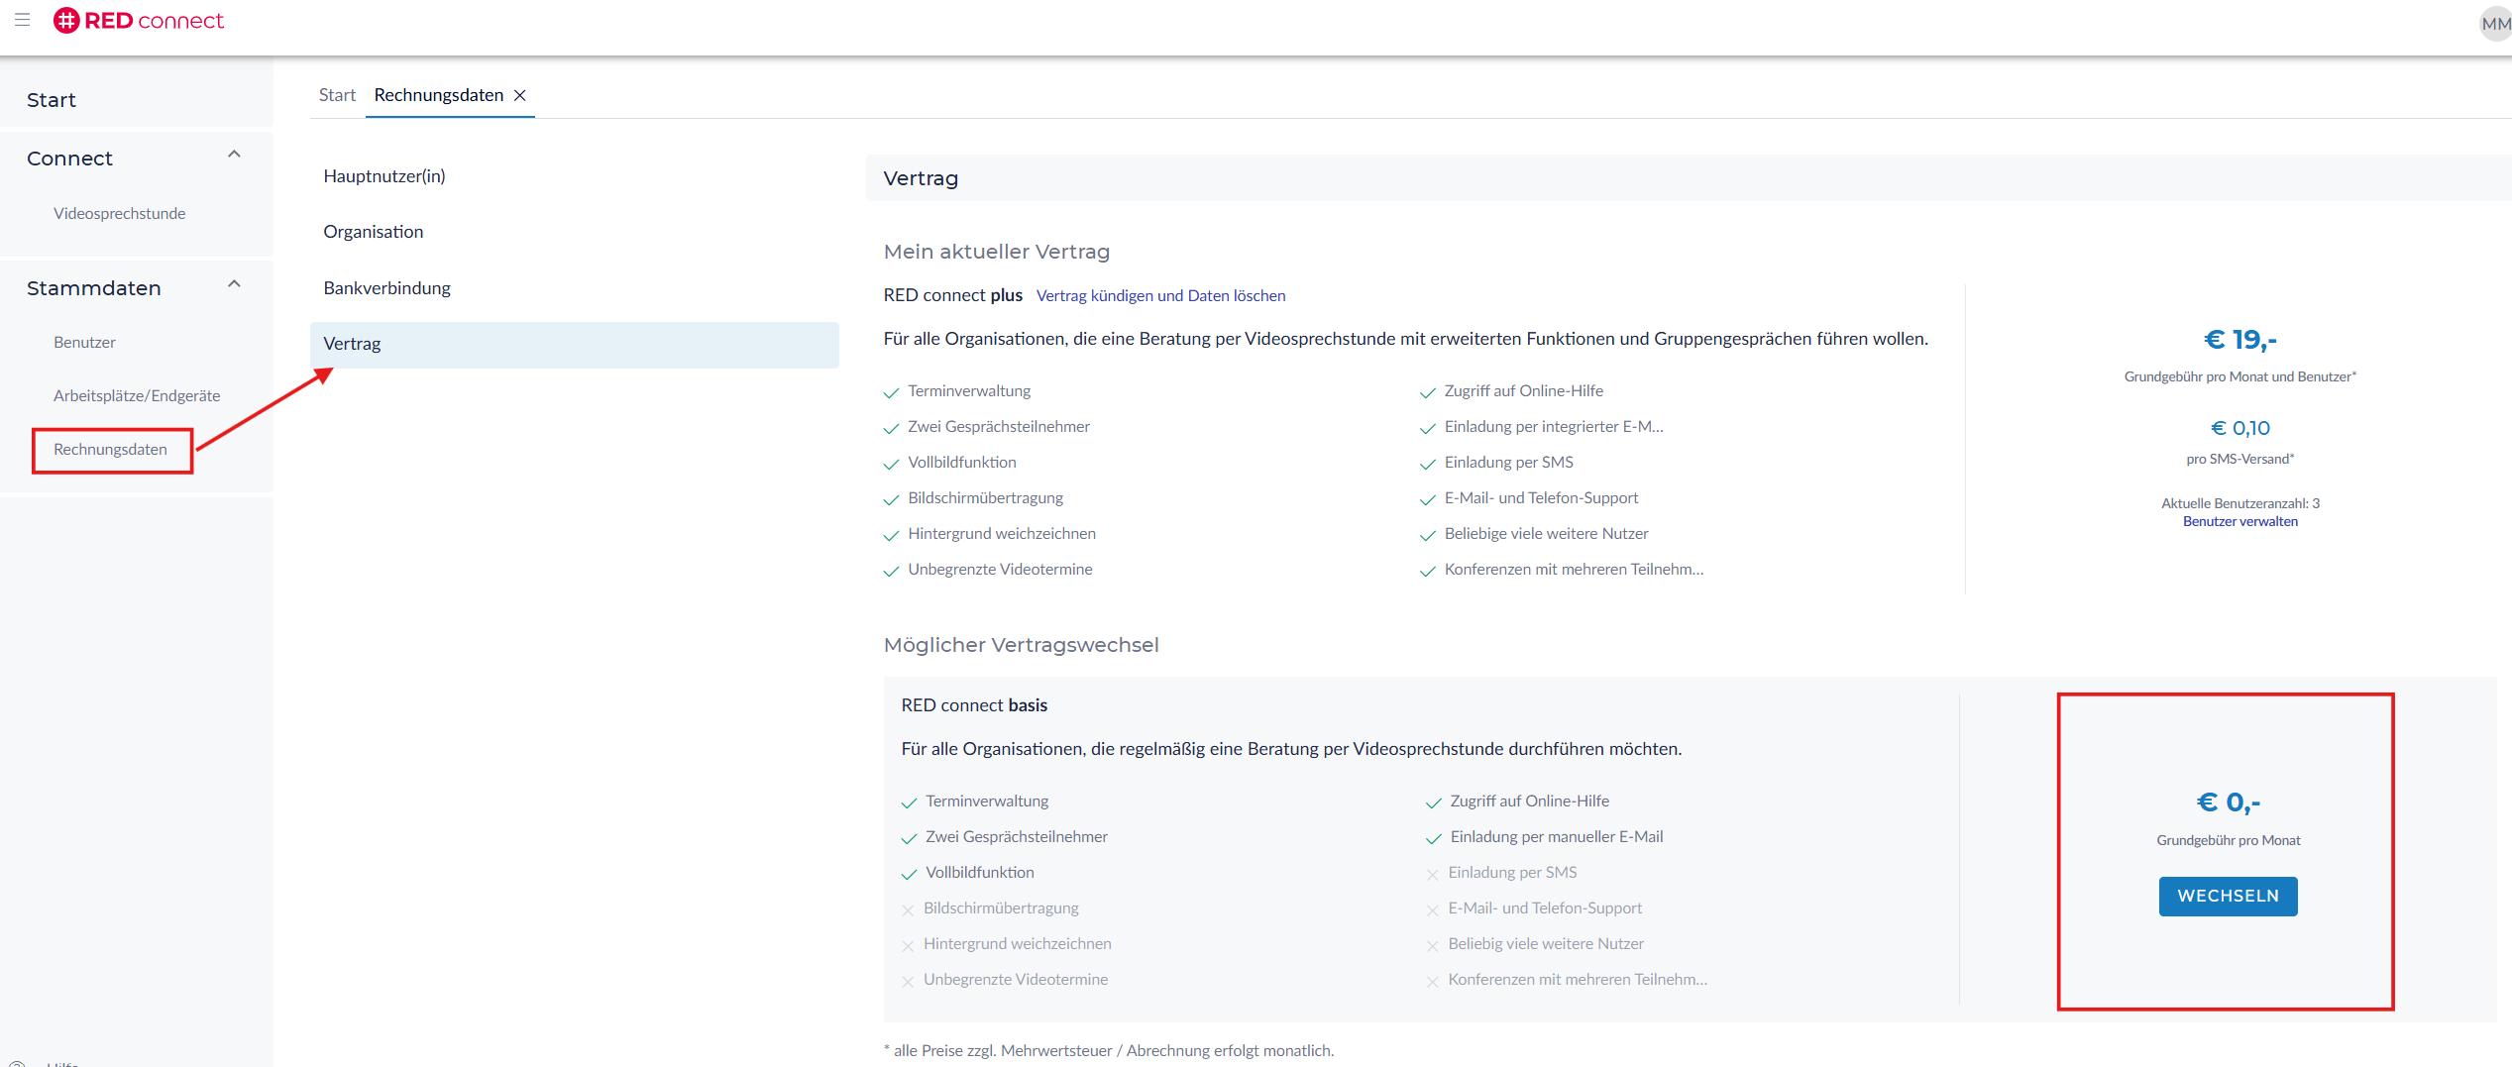Viewport: 2512px width, 1067px height.
Task: Open Arbeitsplätze/Endgeräte in sidebar
Action: (x=137, y=396)
